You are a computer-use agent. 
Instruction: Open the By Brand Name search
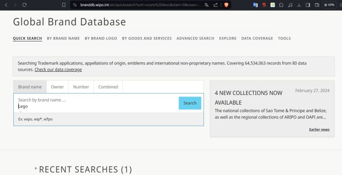tap(63, 38)
